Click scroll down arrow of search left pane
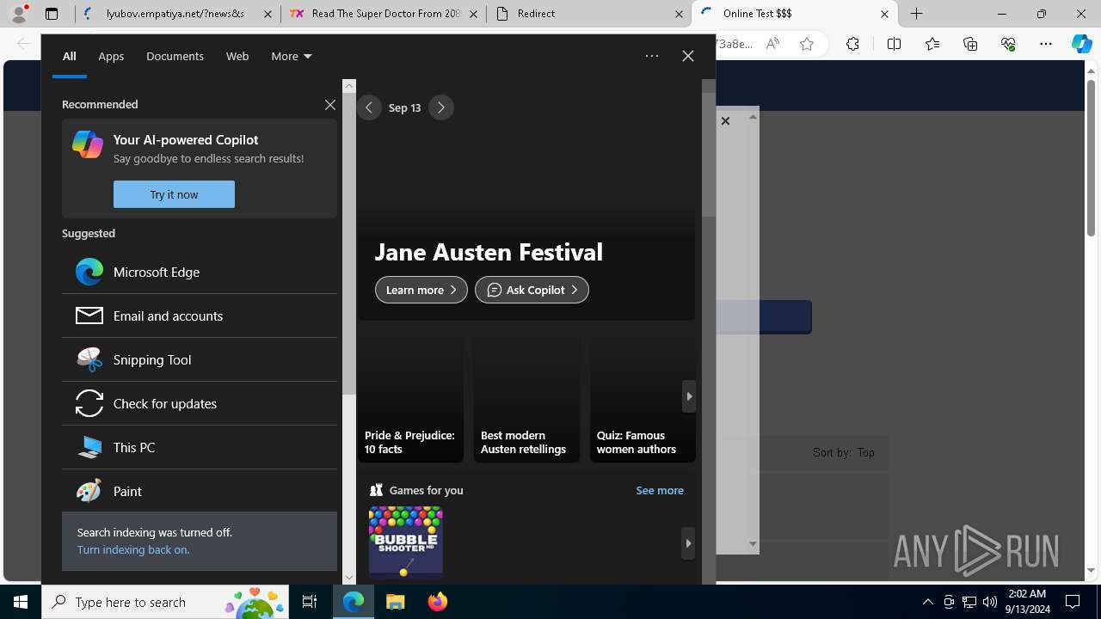The height and width of the screenshot is (619, 1101). pyautogui.click(x=348, y=578)
